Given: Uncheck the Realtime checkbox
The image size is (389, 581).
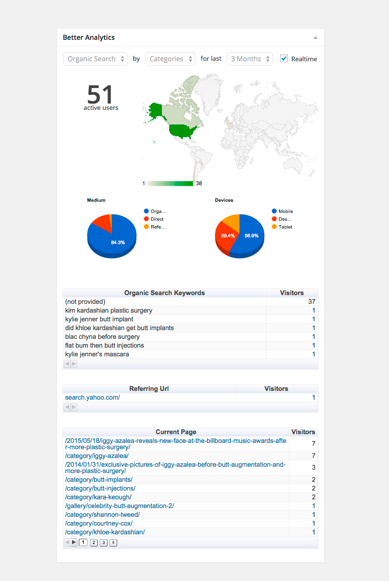Looking at the screenshot, I should (284, 58).
